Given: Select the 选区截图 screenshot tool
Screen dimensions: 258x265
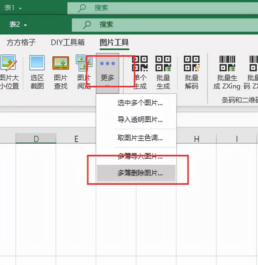Looking at the screenshot, I should click(x=37, y=72).
